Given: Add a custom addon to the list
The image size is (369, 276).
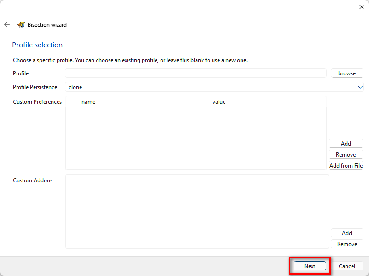Looking at the screenshot, I should tap(347, 233).
